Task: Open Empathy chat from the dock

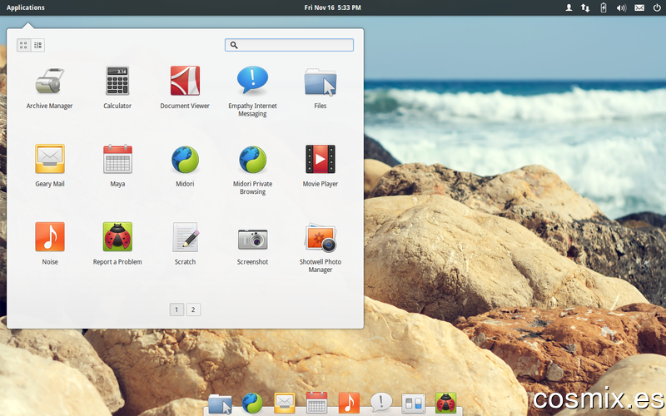Action: 381,403
